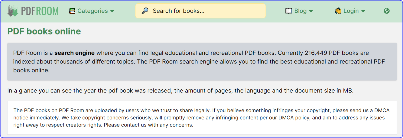Click the PDF Room download-arrow logo icon
403x138 pixels.
point(13,11)
